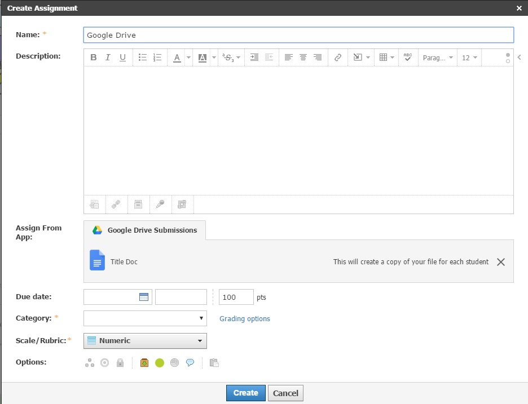
Task: Toggle italic text formatting
Action: [x=108, y=57]
